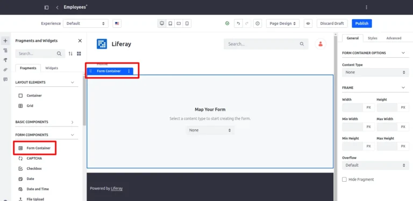Switch to the Widgets tab

(x=52, y=68)
